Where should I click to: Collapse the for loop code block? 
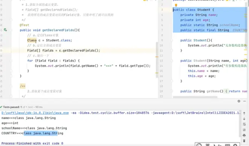pos(11,61)
